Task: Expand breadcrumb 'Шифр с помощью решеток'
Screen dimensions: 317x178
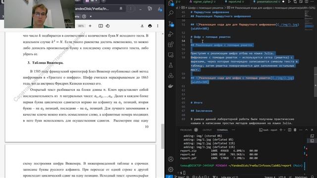Action: pyautogui.click(x=205, y=8)
